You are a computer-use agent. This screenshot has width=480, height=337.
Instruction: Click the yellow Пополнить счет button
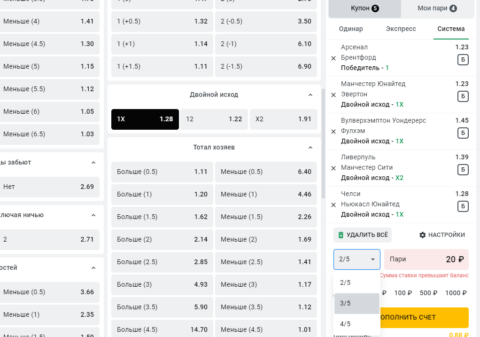[424, 317]
